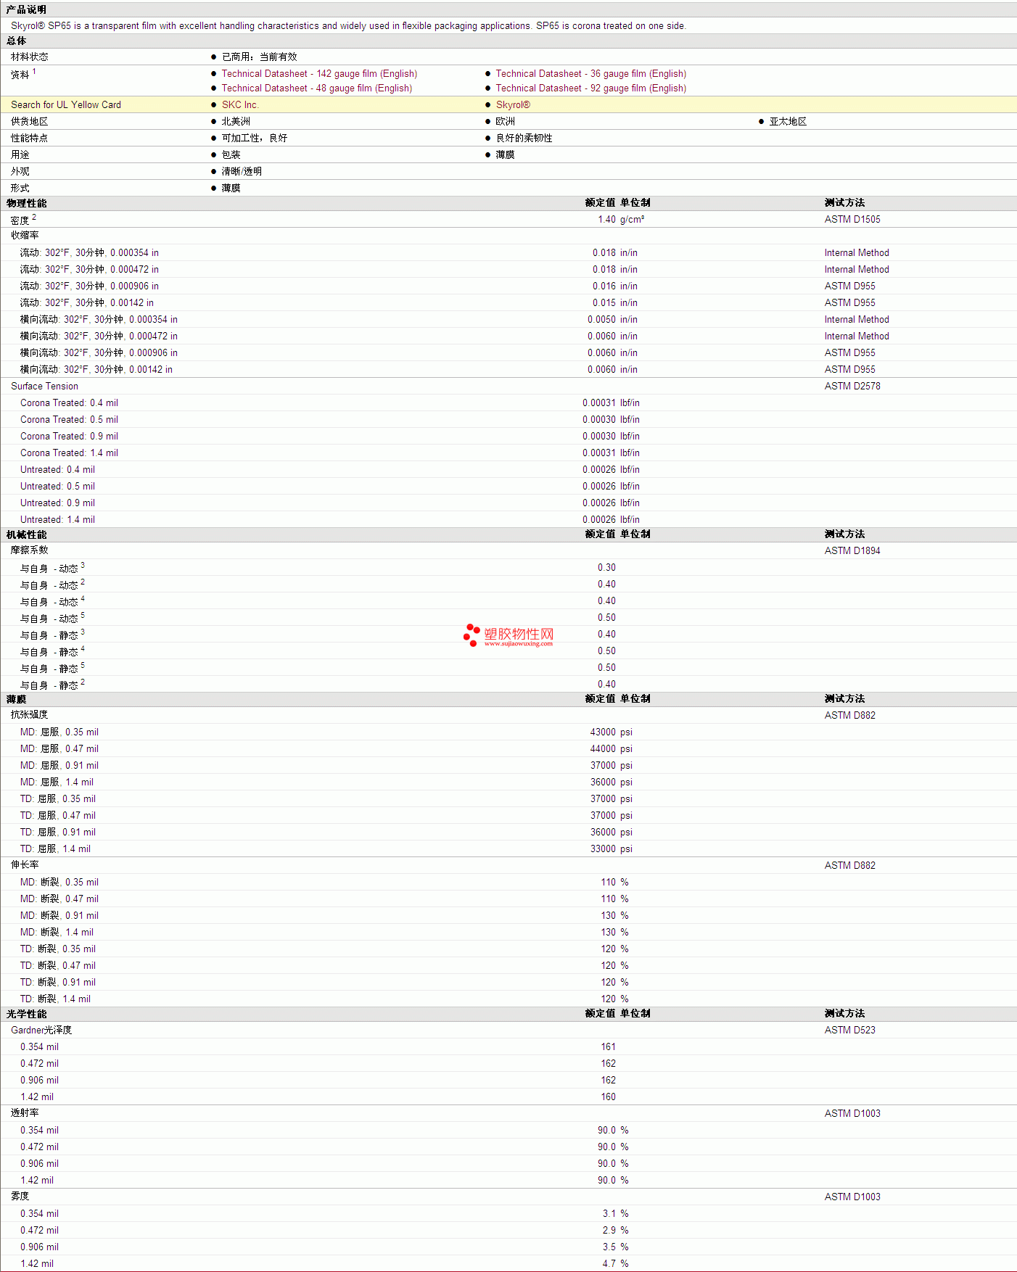The height and width of the screenshot is (1272, 1017).
Task: Select 'TD: 断裂, 0.35 mil' row
Action: 508,949
